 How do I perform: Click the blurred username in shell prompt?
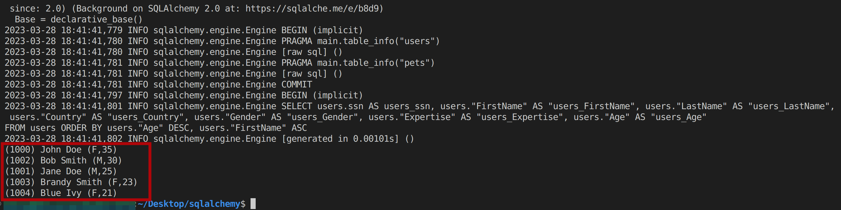tap(69, 205)
